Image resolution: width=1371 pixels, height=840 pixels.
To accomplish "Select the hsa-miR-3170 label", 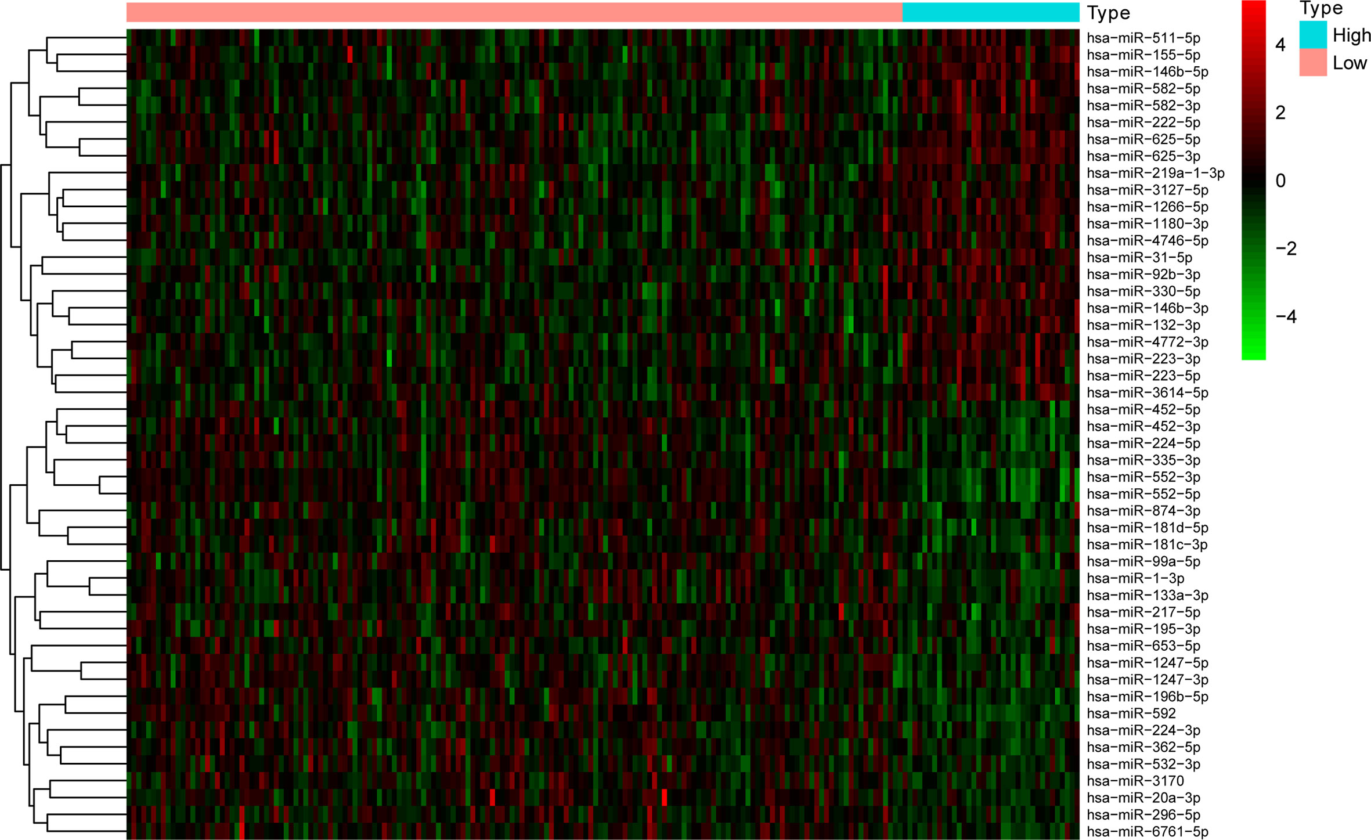I will coord(1135,781).
